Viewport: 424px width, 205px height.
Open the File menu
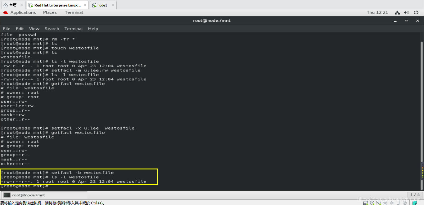[x=7, y=28]
